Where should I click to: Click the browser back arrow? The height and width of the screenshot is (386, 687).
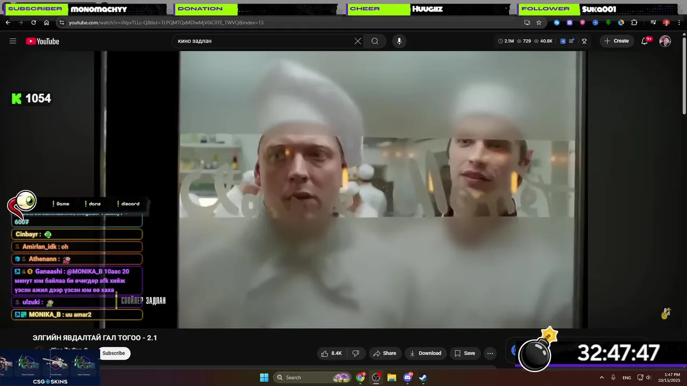pyautogui.click(x=8, y=23)
